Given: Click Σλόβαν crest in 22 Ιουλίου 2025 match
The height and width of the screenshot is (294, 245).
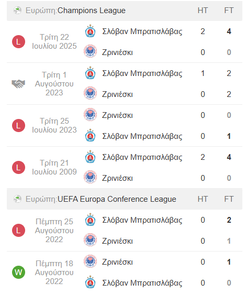Looking at the screenshot, I should pos(90,31).
